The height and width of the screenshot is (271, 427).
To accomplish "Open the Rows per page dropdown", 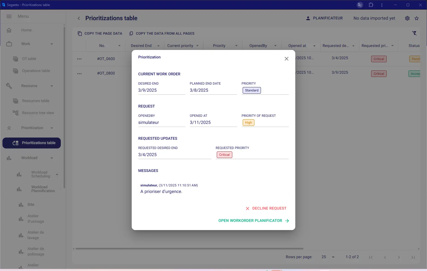I will pos(327,257).
